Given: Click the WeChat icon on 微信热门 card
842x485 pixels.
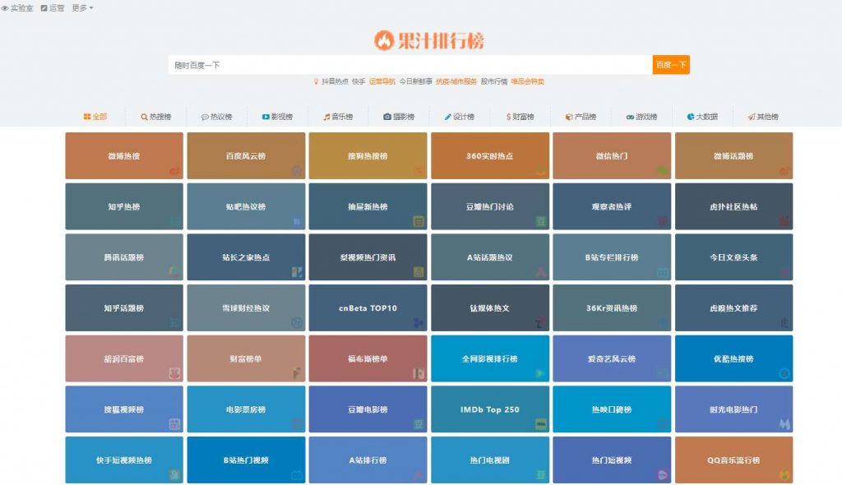Looking at the screenshot, I should click(663, 171).
